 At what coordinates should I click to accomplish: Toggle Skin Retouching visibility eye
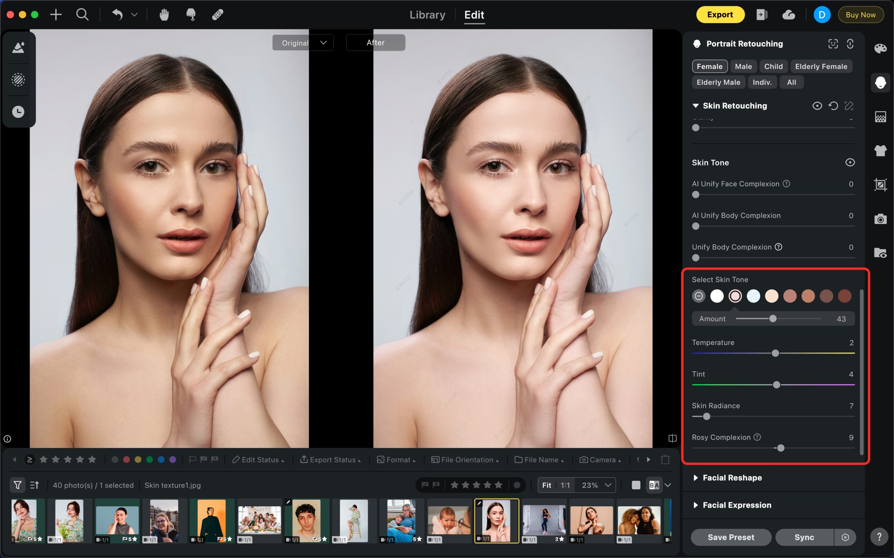[x=817, y=106]
